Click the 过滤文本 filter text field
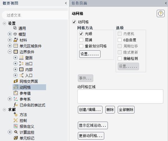Image resolution: width=168 pixels, height=141 pixels. click(x=35, y=15)
